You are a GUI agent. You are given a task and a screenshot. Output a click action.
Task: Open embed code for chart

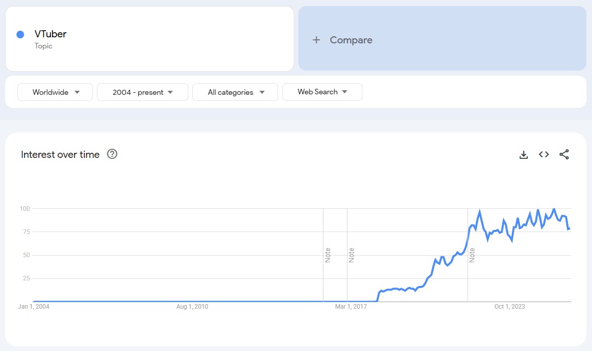click(x=544, y=154)
